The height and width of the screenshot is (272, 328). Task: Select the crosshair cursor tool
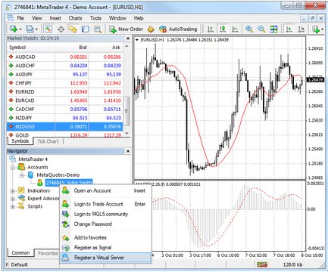coord(61,29)
